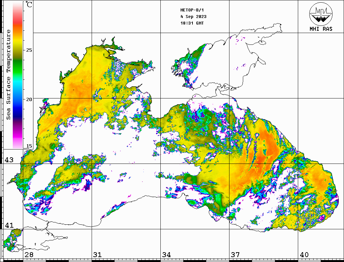The width and height of the screenshot is (344, 262).
Task: Click the longitude label '31'
Action: coord(98,255)
